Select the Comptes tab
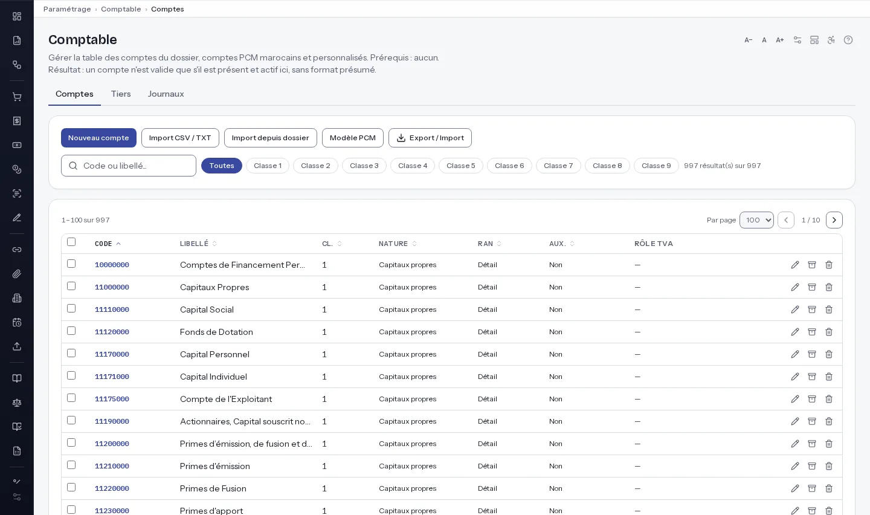The image size is (870, 515). [74, 94]
